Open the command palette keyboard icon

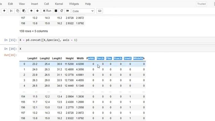pos(100,11)
